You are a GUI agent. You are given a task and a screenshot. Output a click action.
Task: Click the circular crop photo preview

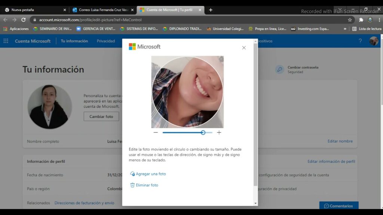[187, 92]
